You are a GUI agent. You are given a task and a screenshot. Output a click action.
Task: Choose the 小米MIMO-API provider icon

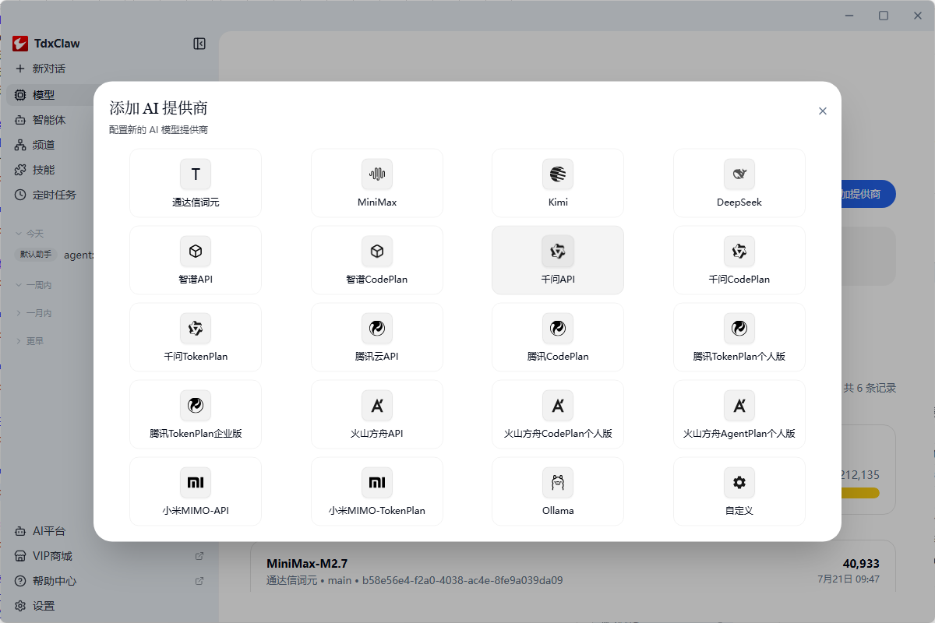[196, 483]
